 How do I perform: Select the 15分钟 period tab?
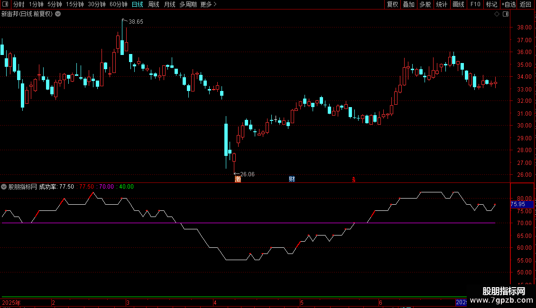(x=75, y=4)
